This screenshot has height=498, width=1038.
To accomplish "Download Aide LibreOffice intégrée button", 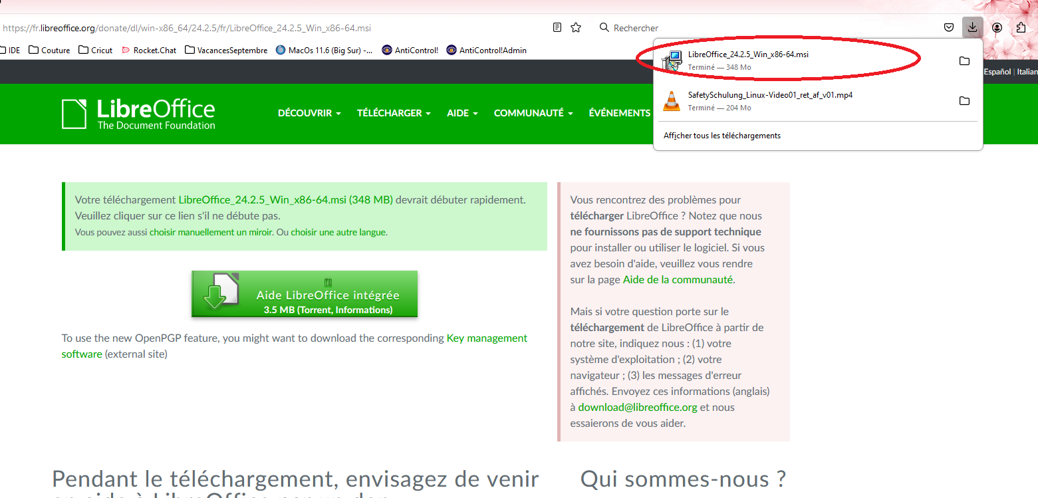I will click(x=305, y=294).
